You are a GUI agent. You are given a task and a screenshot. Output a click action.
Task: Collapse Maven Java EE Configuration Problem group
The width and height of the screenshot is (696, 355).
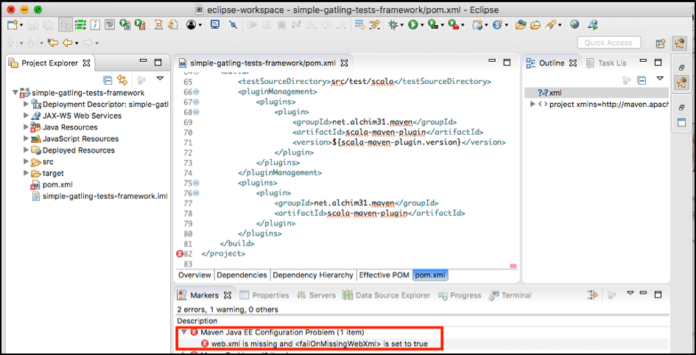[x=184, y=332]
